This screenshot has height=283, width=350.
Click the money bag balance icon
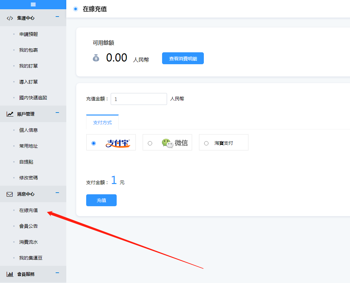pyautogui.click(x=96, y=58)
